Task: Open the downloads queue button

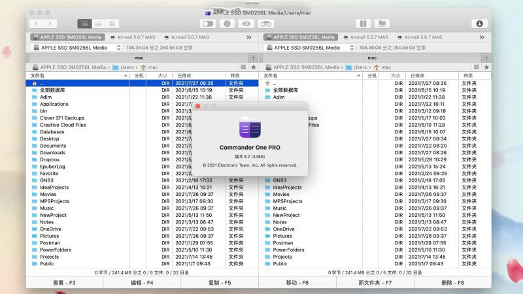Action: (480, 24)
